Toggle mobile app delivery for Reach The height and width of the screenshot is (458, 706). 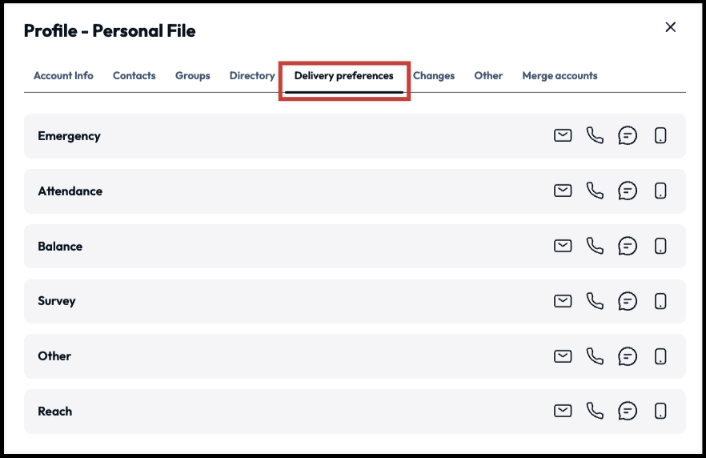point(660,412)
